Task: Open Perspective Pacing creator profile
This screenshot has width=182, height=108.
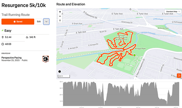Action: click(12, 58)
